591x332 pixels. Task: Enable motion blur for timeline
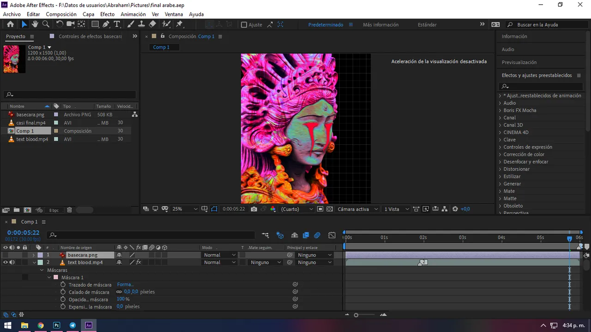point(317,235)
